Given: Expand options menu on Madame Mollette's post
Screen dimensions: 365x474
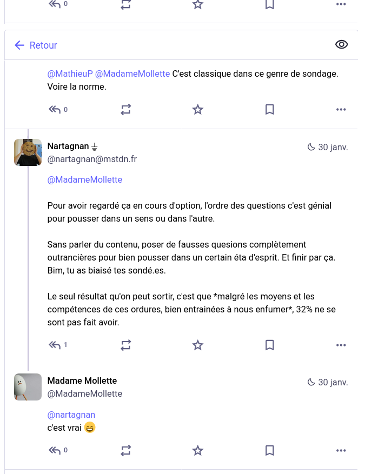Looking at the screenshot, I should pyautogui.click(x=341, y=450).
